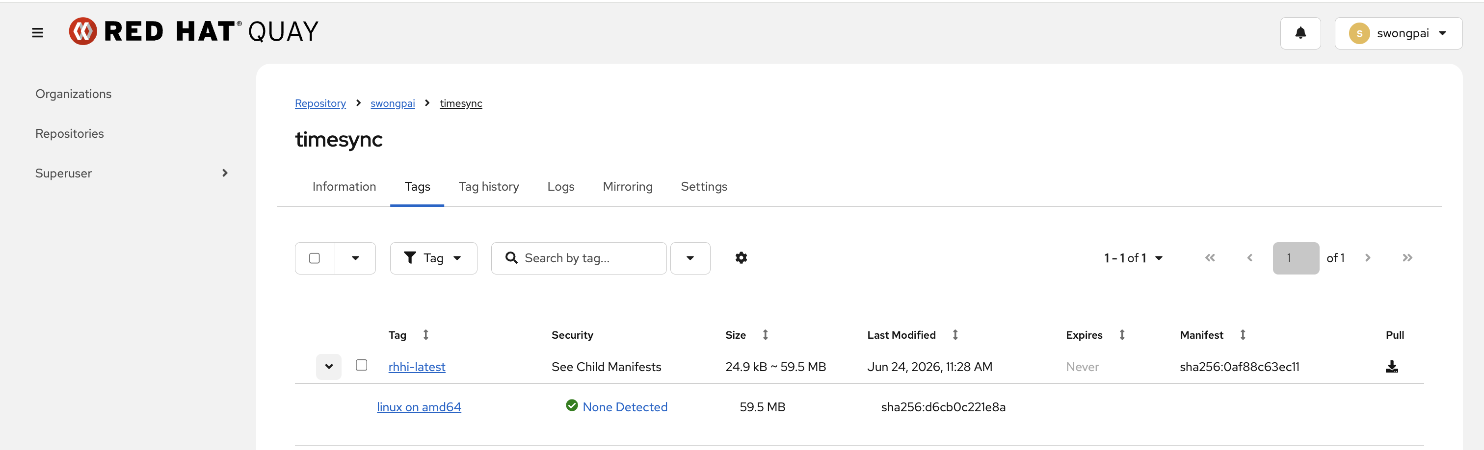Go to next page of results
This screenshot has height=450, width=1484.
[1367, 258]
